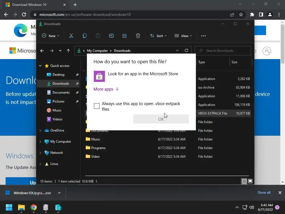285x214 pixels.
Task: Click the Rename icon in Explorer toolbar
Action: coord(111,36)
